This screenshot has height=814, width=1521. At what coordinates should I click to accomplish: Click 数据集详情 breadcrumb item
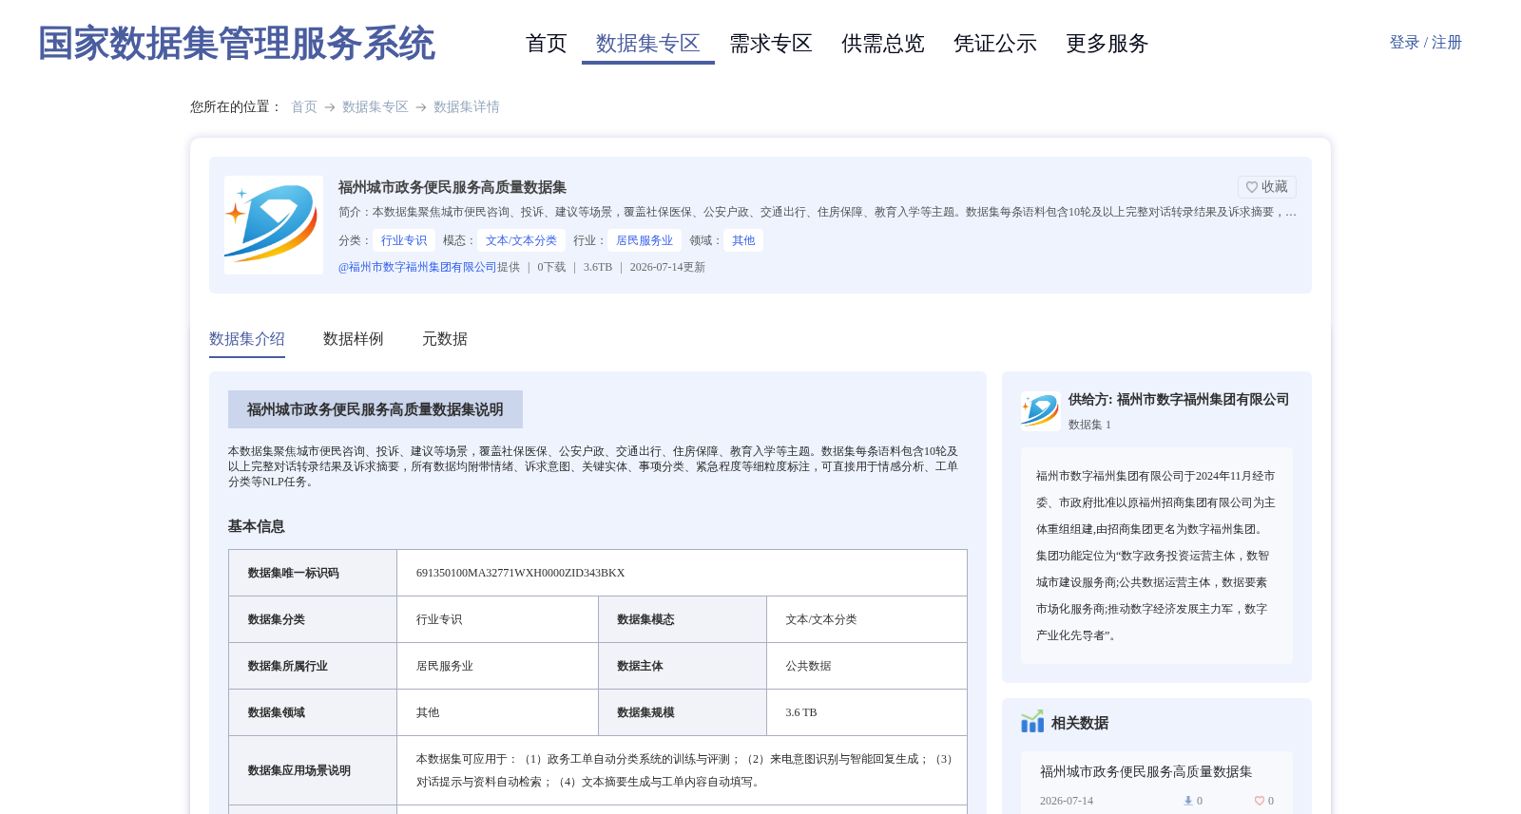coord(467,107)
